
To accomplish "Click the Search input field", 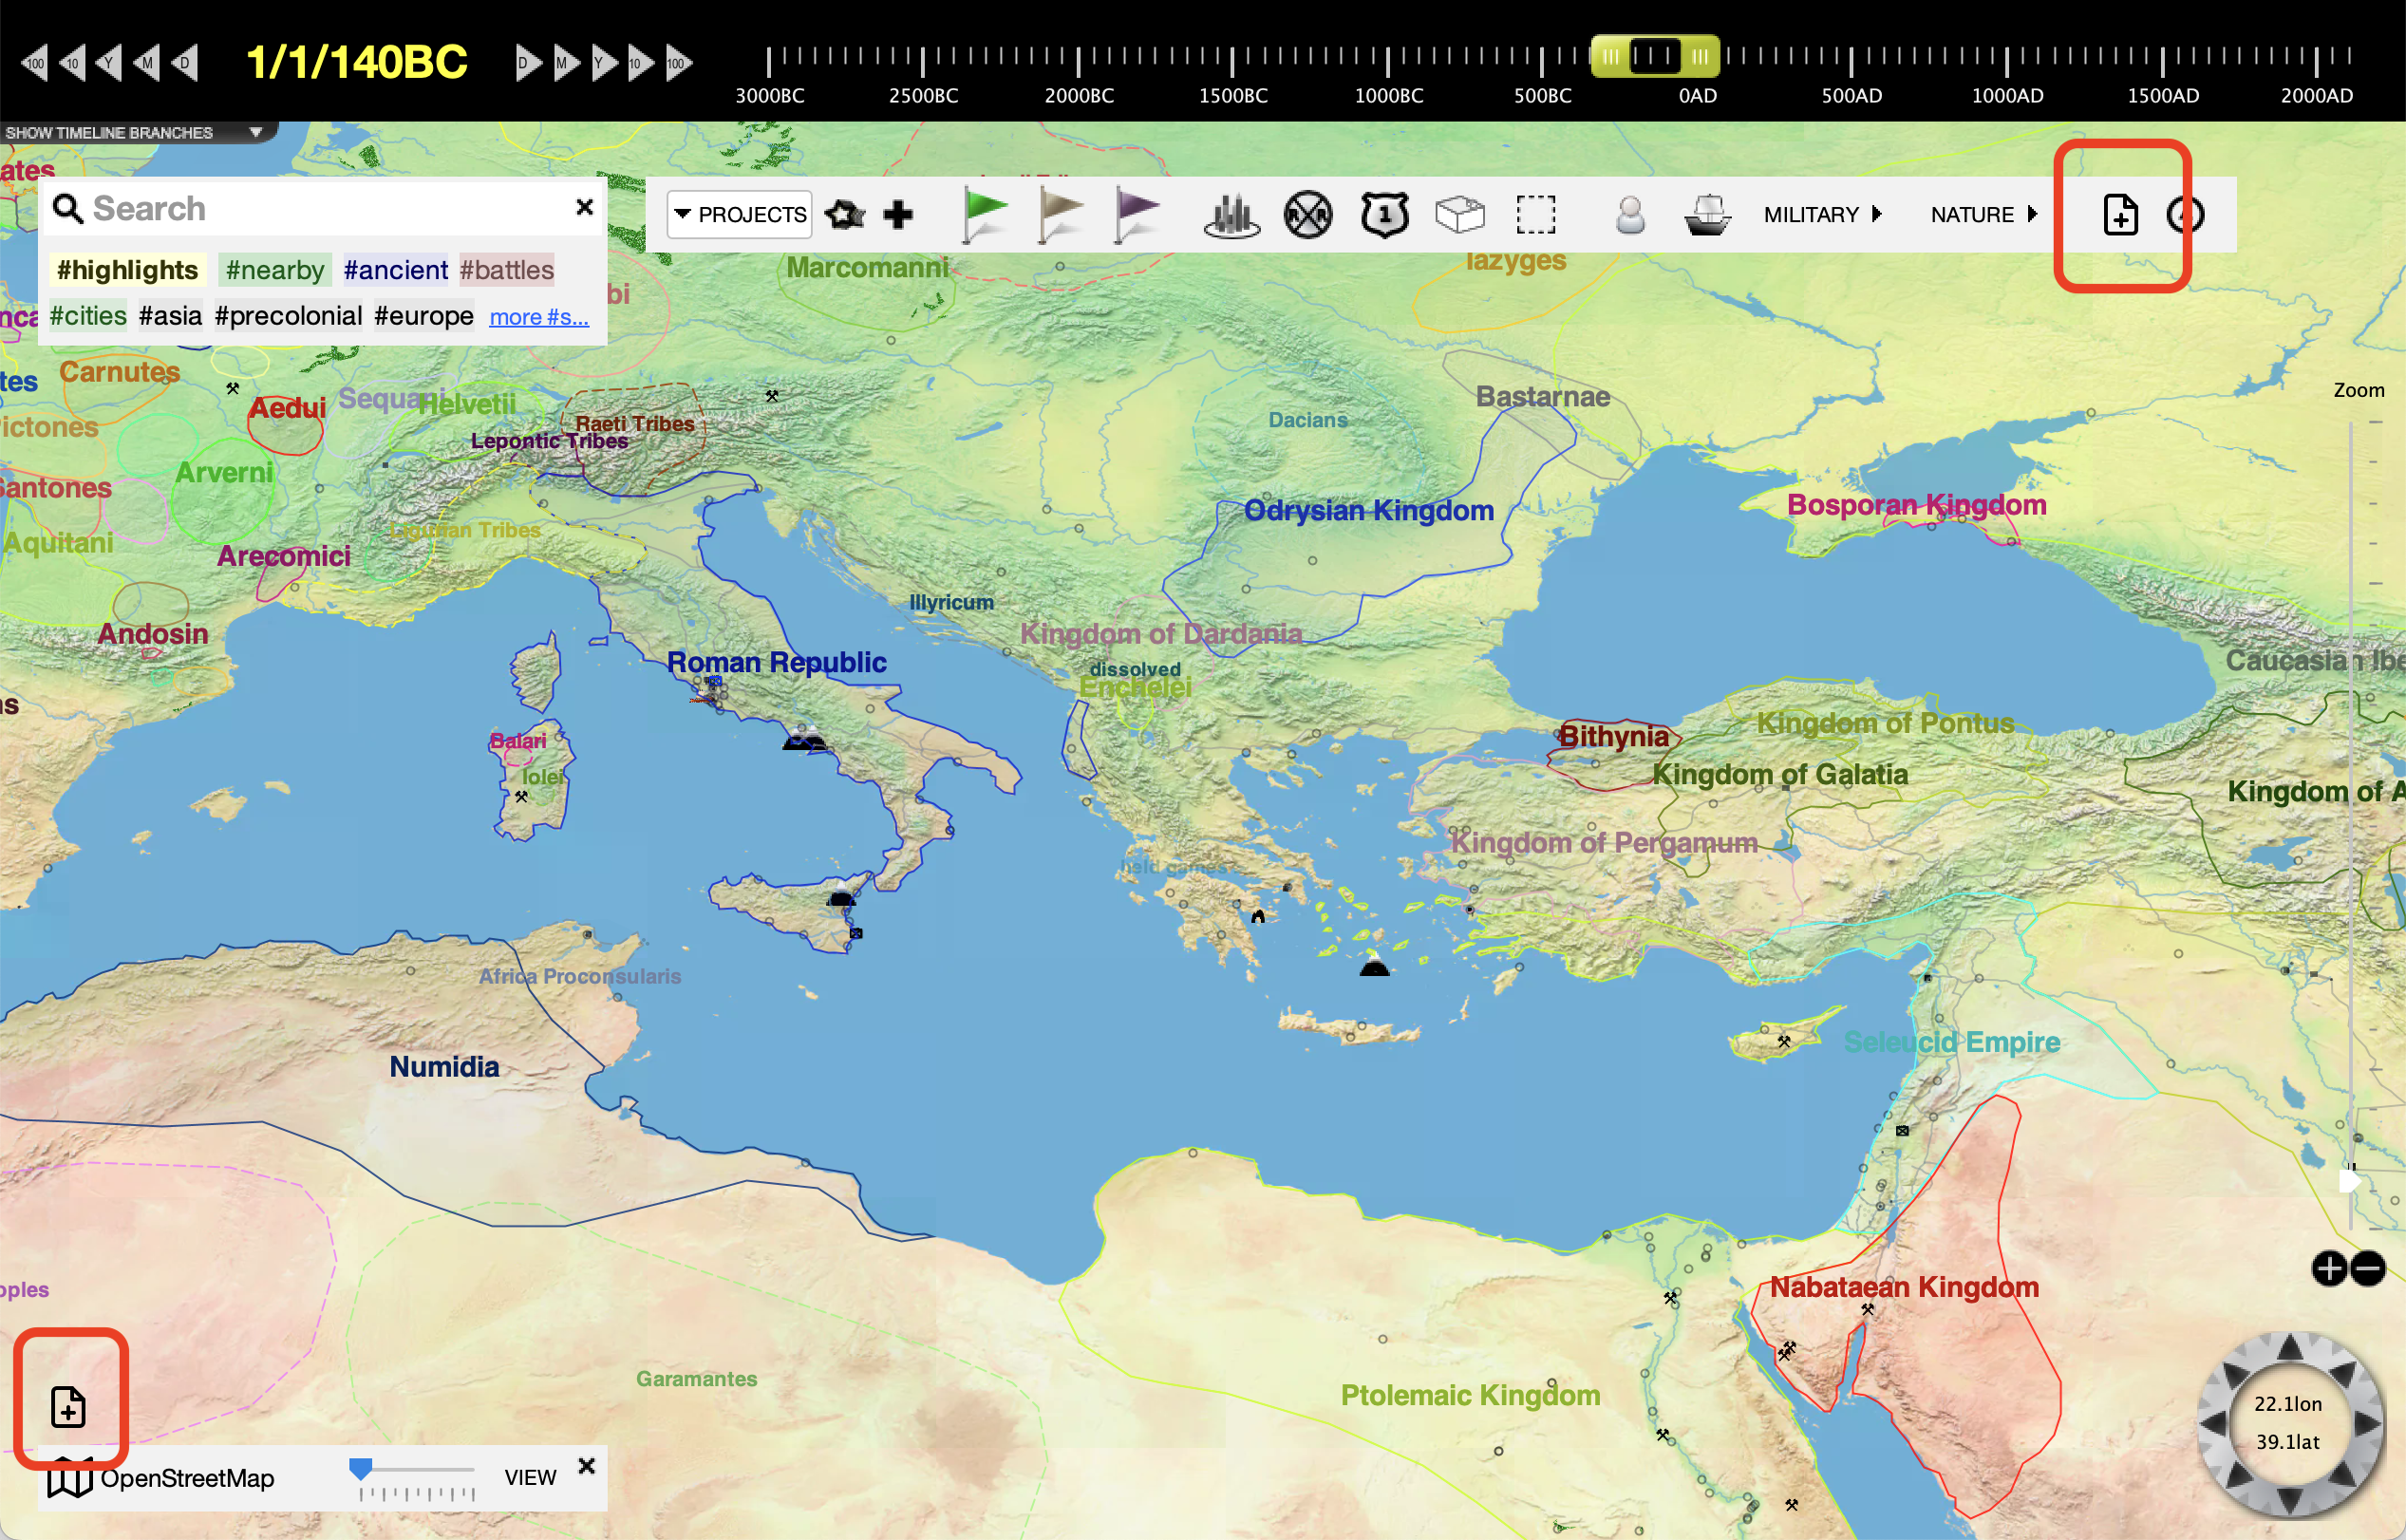I will (x=320, y=208).
